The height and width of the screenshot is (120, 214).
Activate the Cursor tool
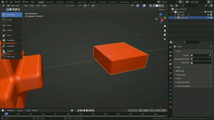pyautogui.click(x=12, y=20)
